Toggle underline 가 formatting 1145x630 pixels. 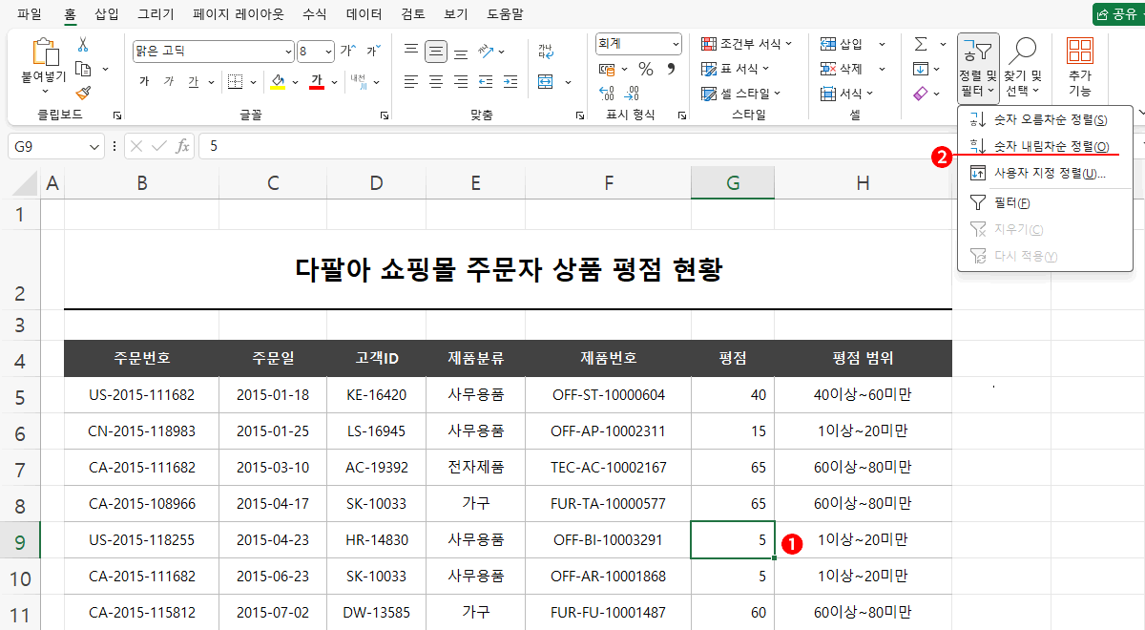tap(194, 82)
